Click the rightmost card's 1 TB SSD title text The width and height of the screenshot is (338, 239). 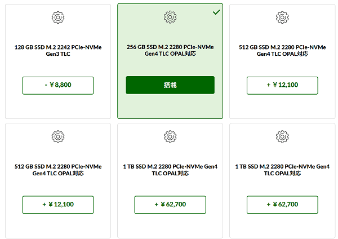[282, 170]
